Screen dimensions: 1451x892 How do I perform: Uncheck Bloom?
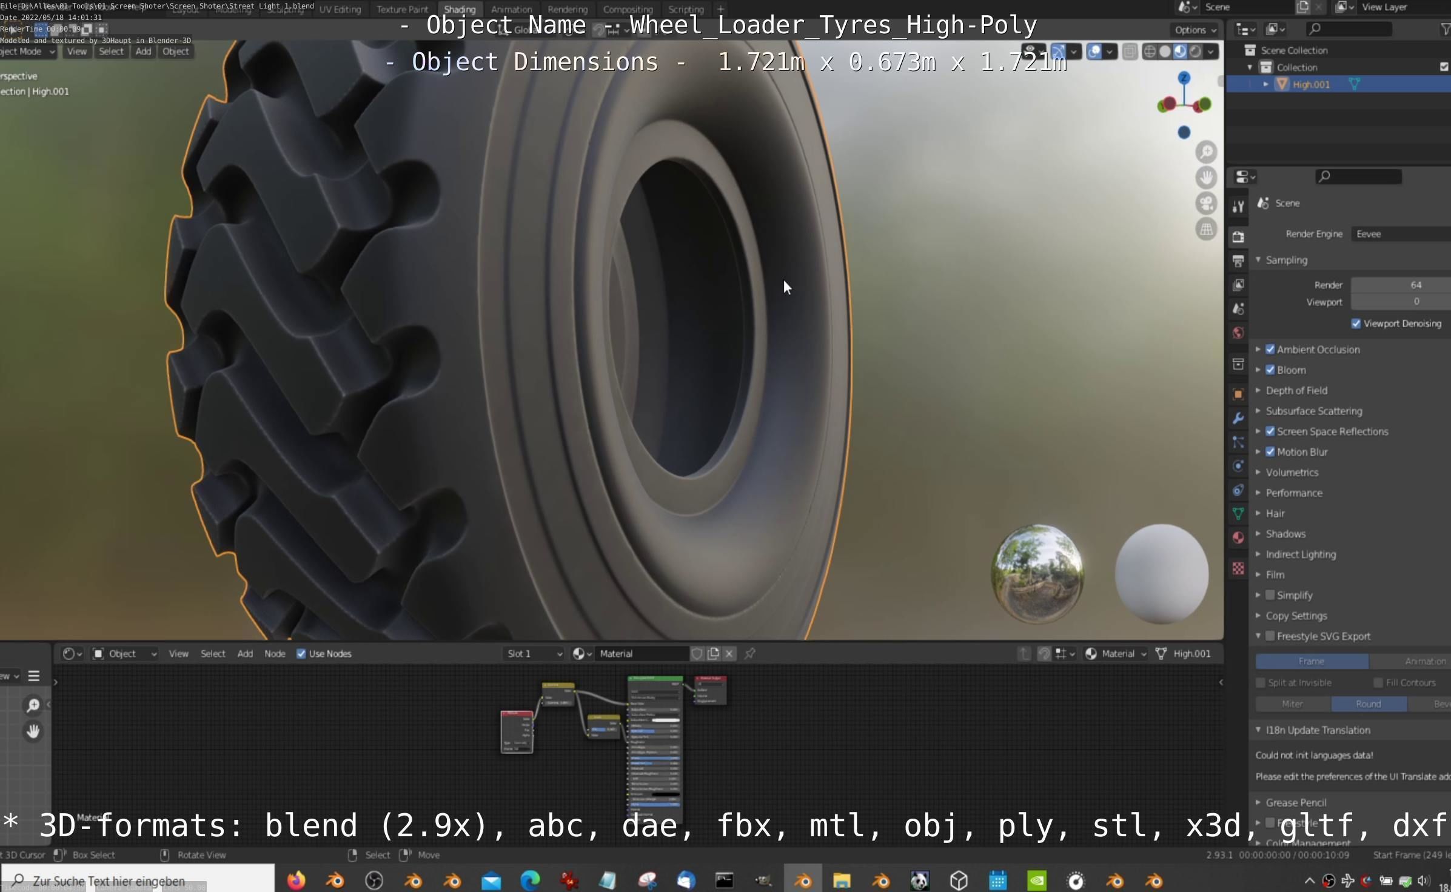click(1270, 370)
